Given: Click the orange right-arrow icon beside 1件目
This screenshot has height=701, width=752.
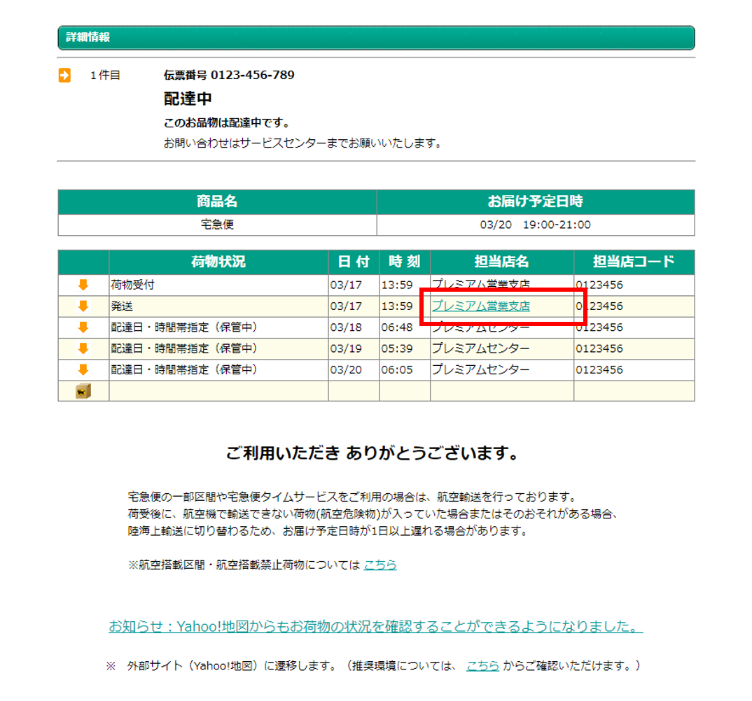Looking at the screenshot, I should (x=64, y=76).
